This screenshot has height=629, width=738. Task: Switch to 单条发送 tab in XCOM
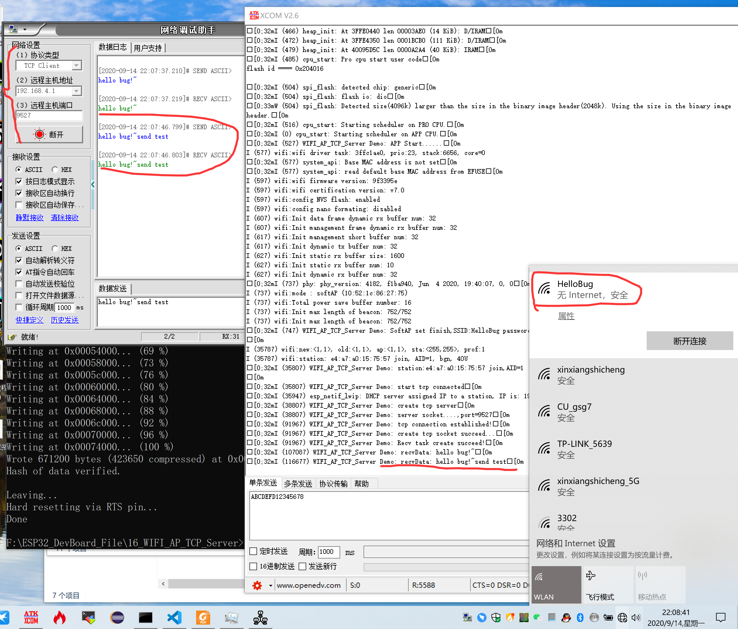pos(263,483)
